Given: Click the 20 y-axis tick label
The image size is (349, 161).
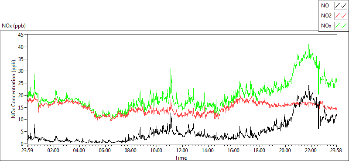Looking at the screenshot, I should pos(21,95).
